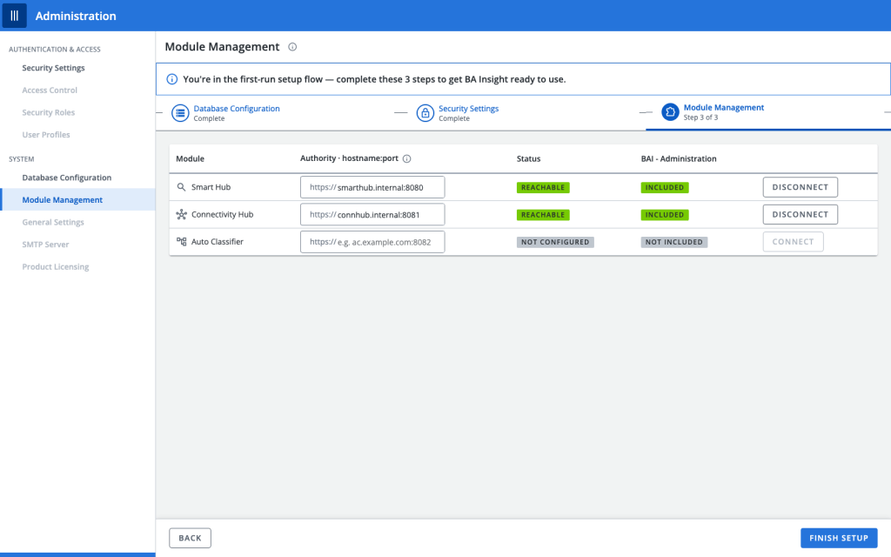Viewport: 891px width, 557px height.
Task: Click the info icon in the first-run banner
Action: click(171, 79)
